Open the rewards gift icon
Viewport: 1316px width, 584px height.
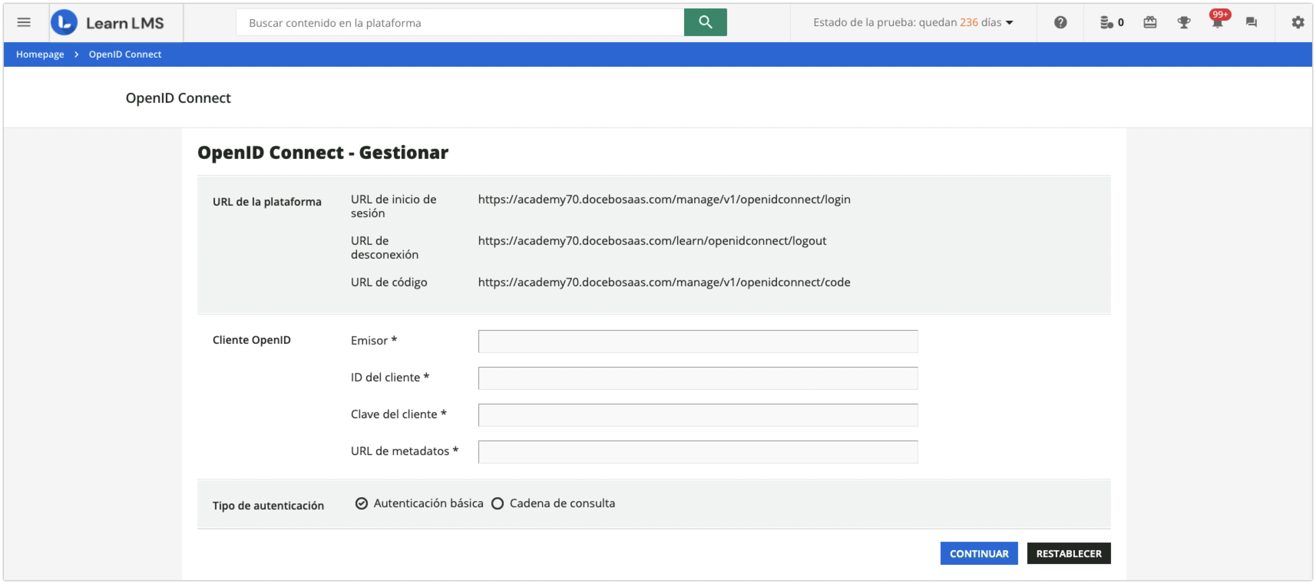[x=1149, y=23]
